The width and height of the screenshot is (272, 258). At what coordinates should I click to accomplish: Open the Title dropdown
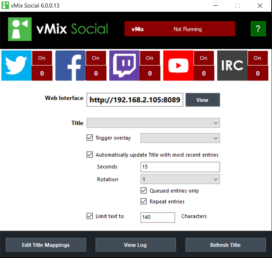click(153, 123)
